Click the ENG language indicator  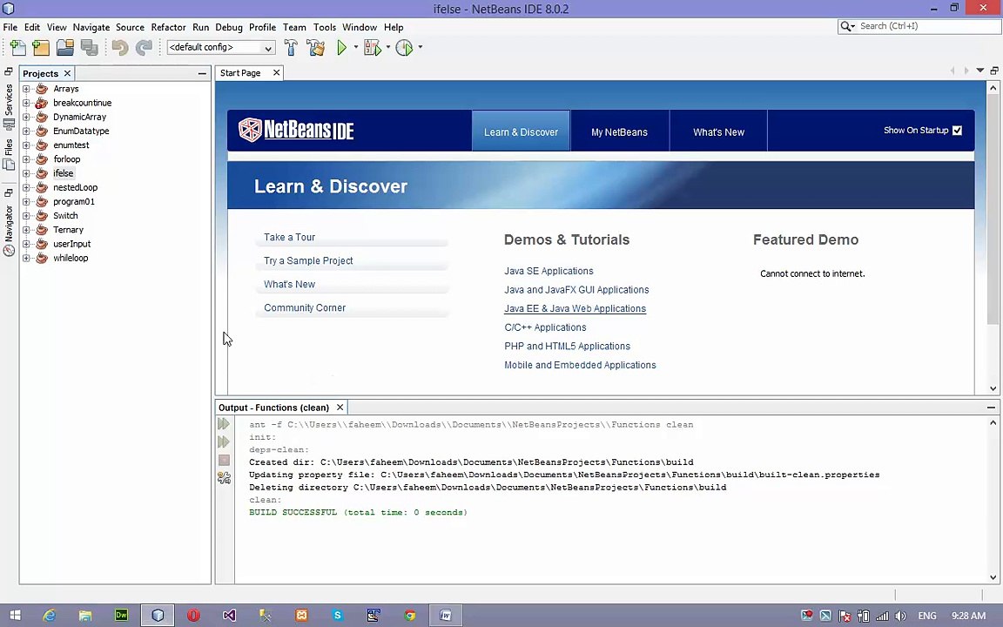(x=927, y=617)
